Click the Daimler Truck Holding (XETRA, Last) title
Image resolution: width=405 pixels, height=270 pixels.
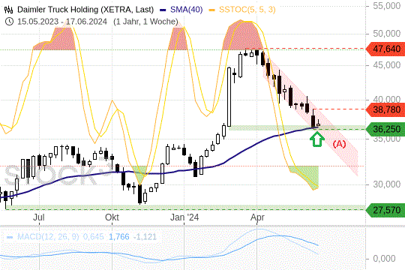pyautogui.click(x=85, y=10)
